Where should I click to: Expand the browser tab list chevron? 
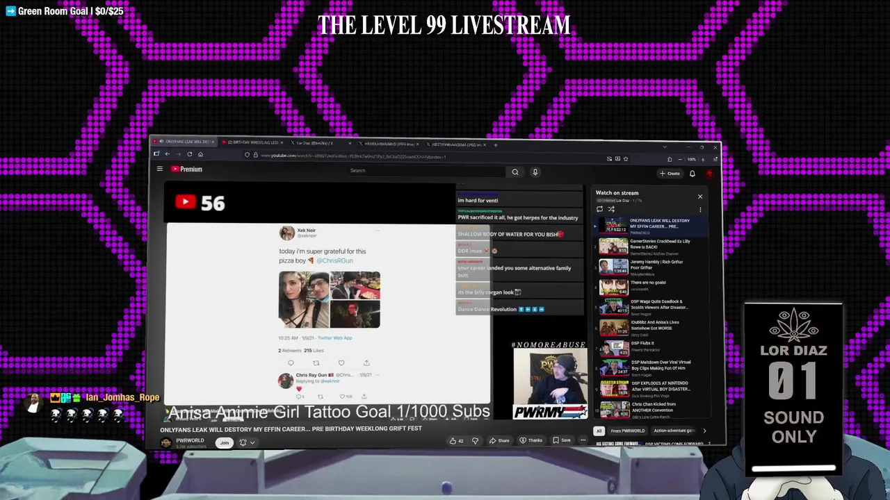point(664,147)
